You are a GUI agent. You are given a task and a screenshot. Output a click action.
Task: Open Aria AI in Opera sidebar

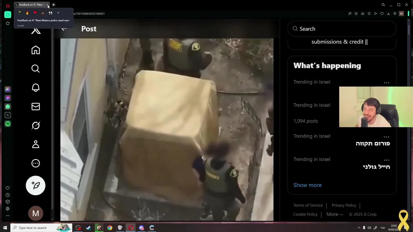point(8,89)
